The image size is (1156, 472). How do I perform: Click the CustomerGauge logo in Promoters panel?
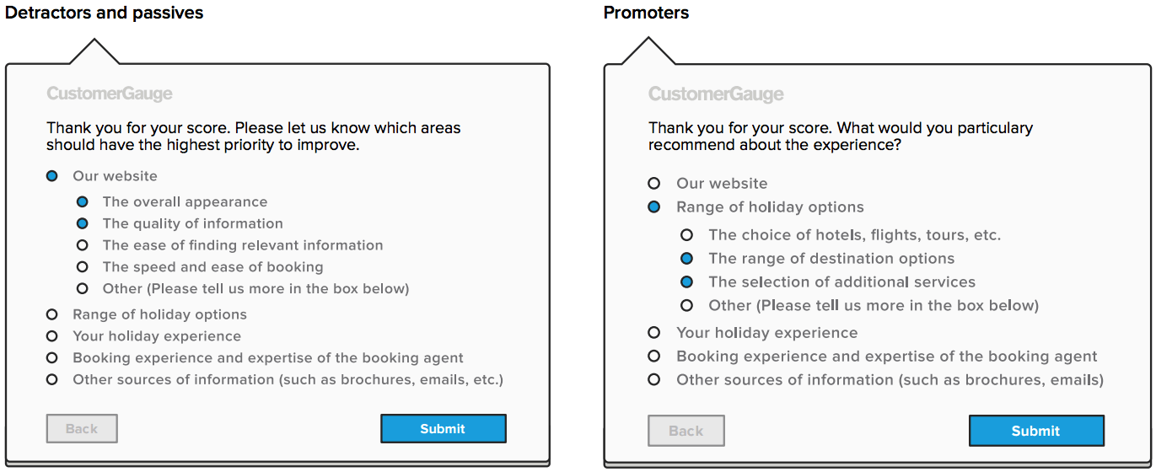(x=716, y=94)
